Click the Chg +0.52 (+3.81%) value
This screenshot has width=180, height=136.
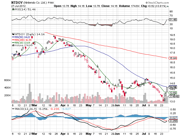(154, 6)
